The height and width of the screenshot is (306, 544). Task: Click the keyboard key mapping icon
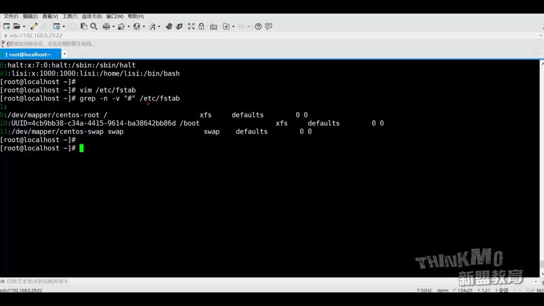point(213,26)
